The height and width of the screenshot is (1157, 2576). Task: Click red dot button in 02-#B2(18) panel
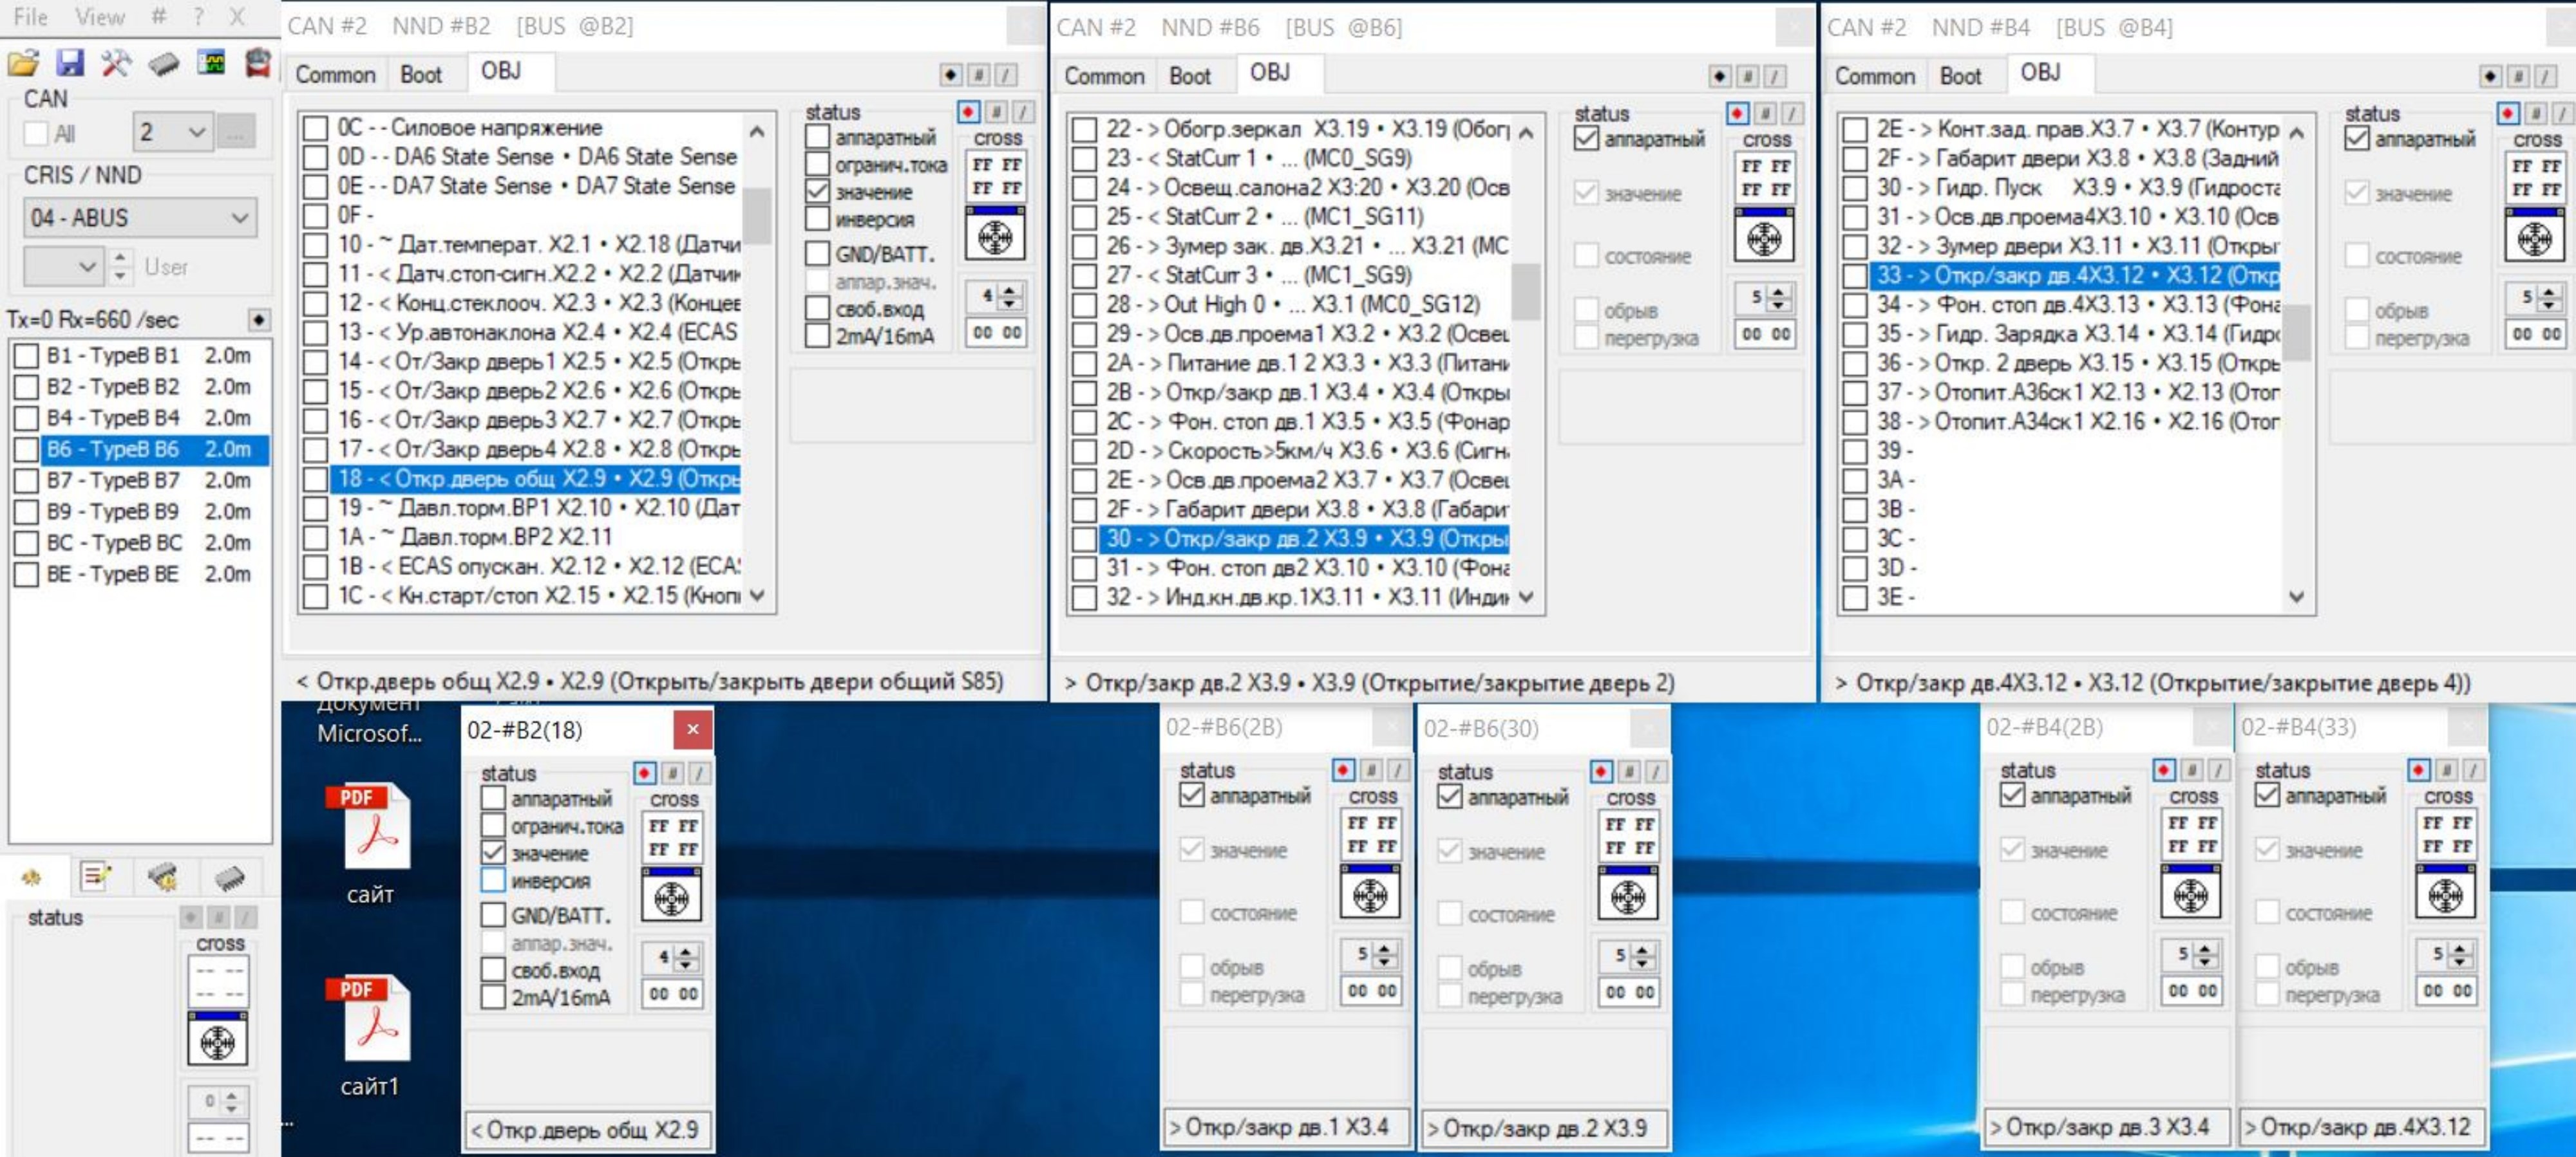pos(644,772)
